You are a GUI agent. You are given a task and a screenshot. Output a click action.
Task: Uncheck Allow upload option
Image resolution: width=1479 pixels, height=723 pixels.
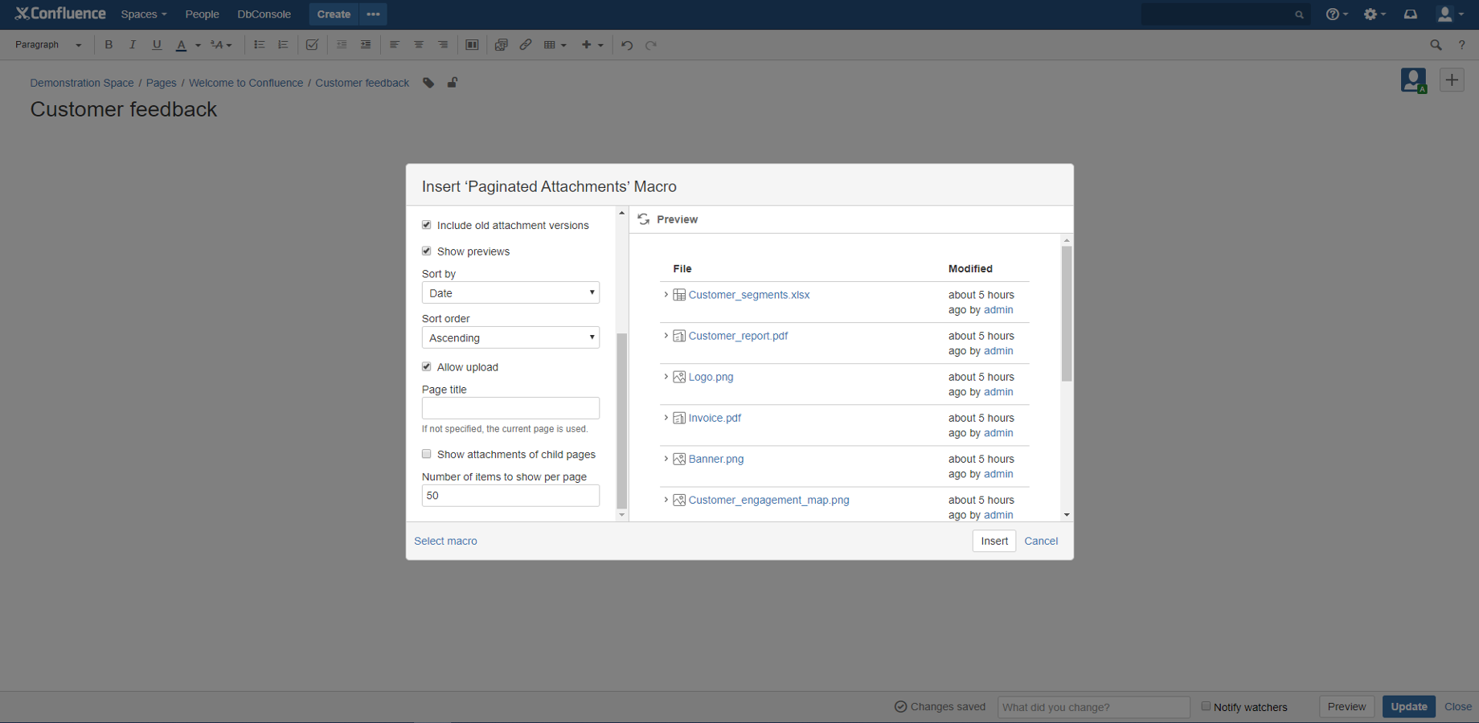pos(427,366)
